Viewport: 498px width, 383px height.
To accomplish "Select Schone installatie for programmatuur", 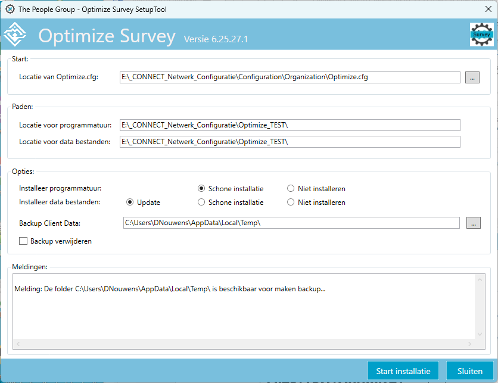I will pos(201,189).
